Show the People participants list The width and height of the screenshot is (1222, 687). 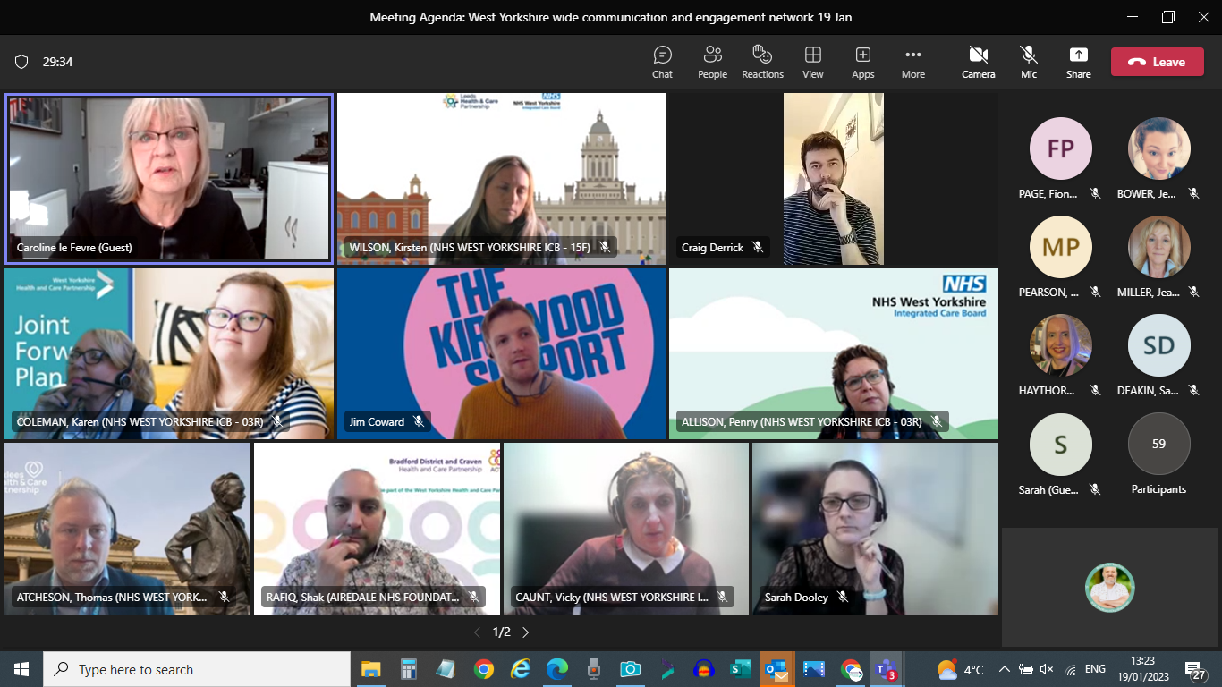tap(712, 62)
